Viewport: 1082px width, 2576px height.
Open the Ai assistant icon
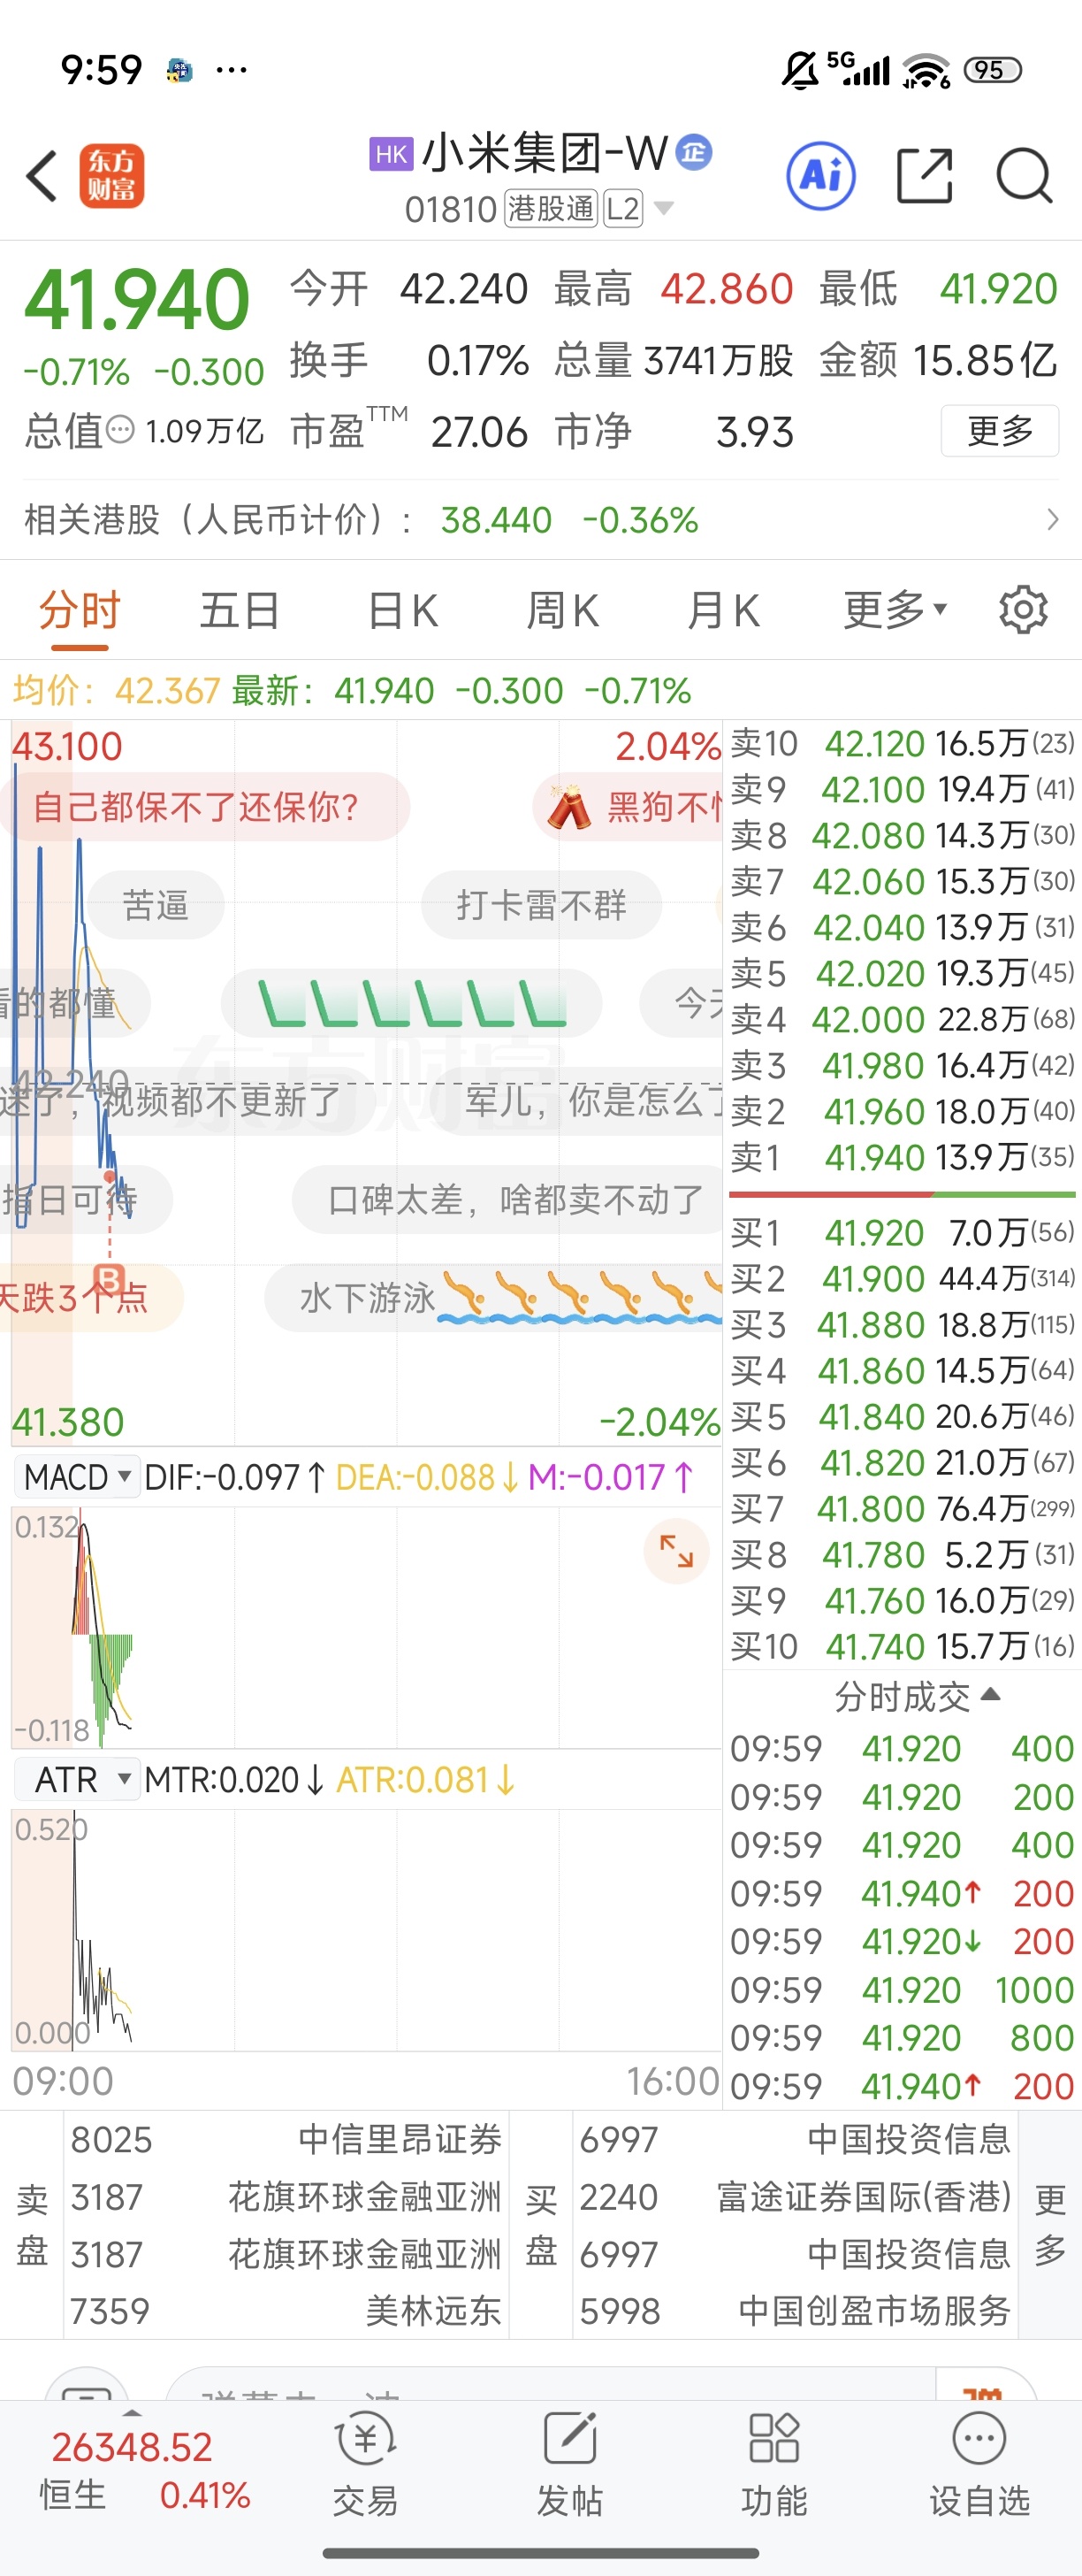[x=821, y=176]
